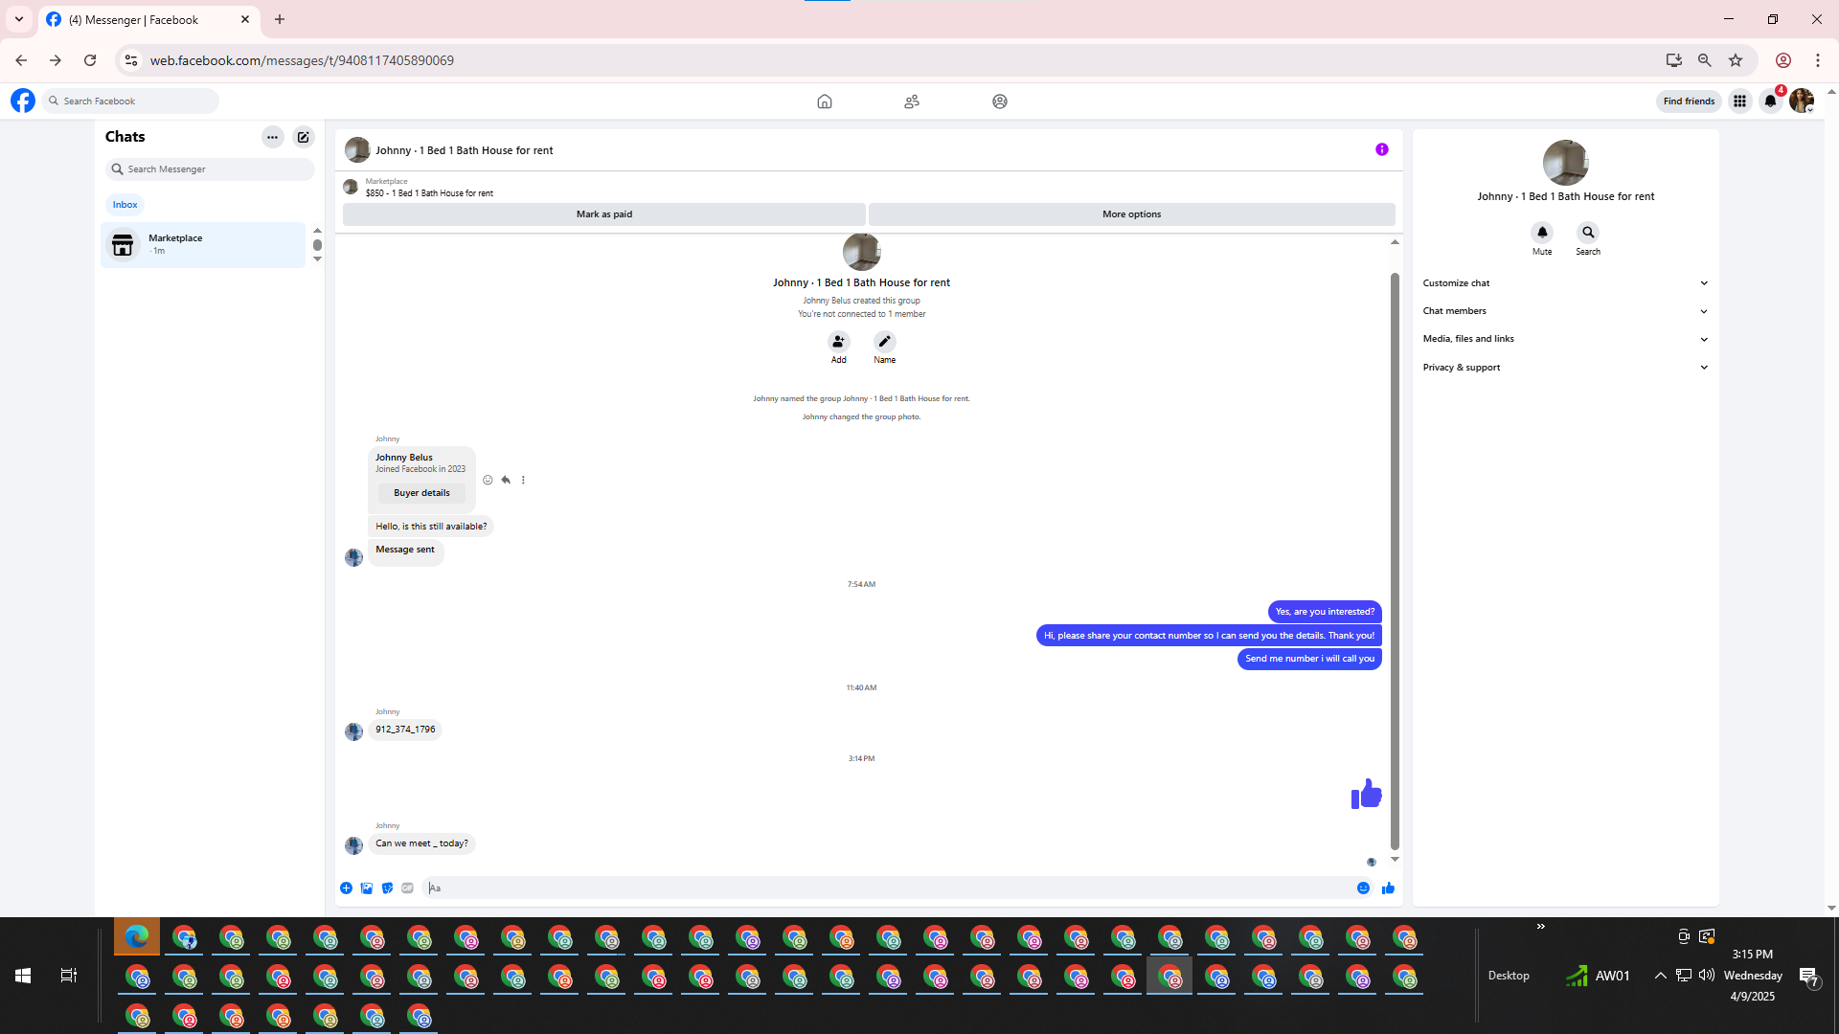Viewport: 1839px width, 1034px height.
Task: Select the Inbox tab
Action: pyautogui.click(x=125, y=205)
